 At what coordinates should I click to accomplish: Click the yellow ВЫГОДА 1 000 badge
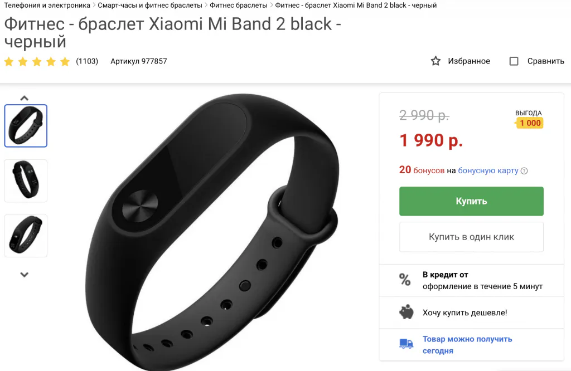[529, 123]
